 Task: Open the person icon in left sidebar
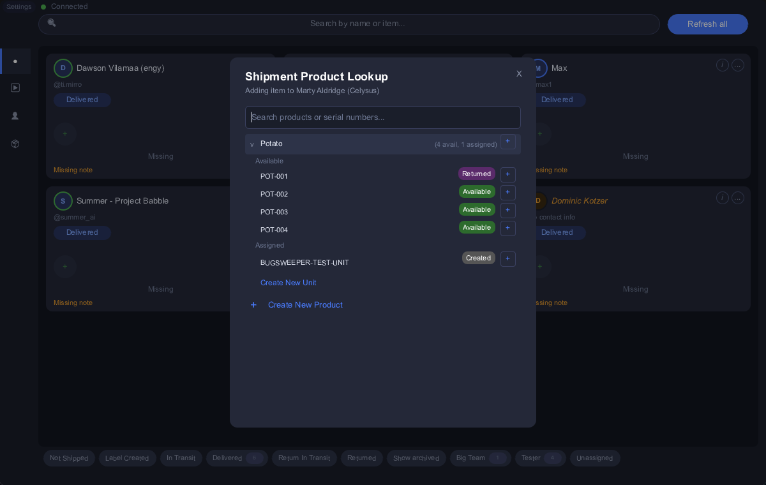15,116
